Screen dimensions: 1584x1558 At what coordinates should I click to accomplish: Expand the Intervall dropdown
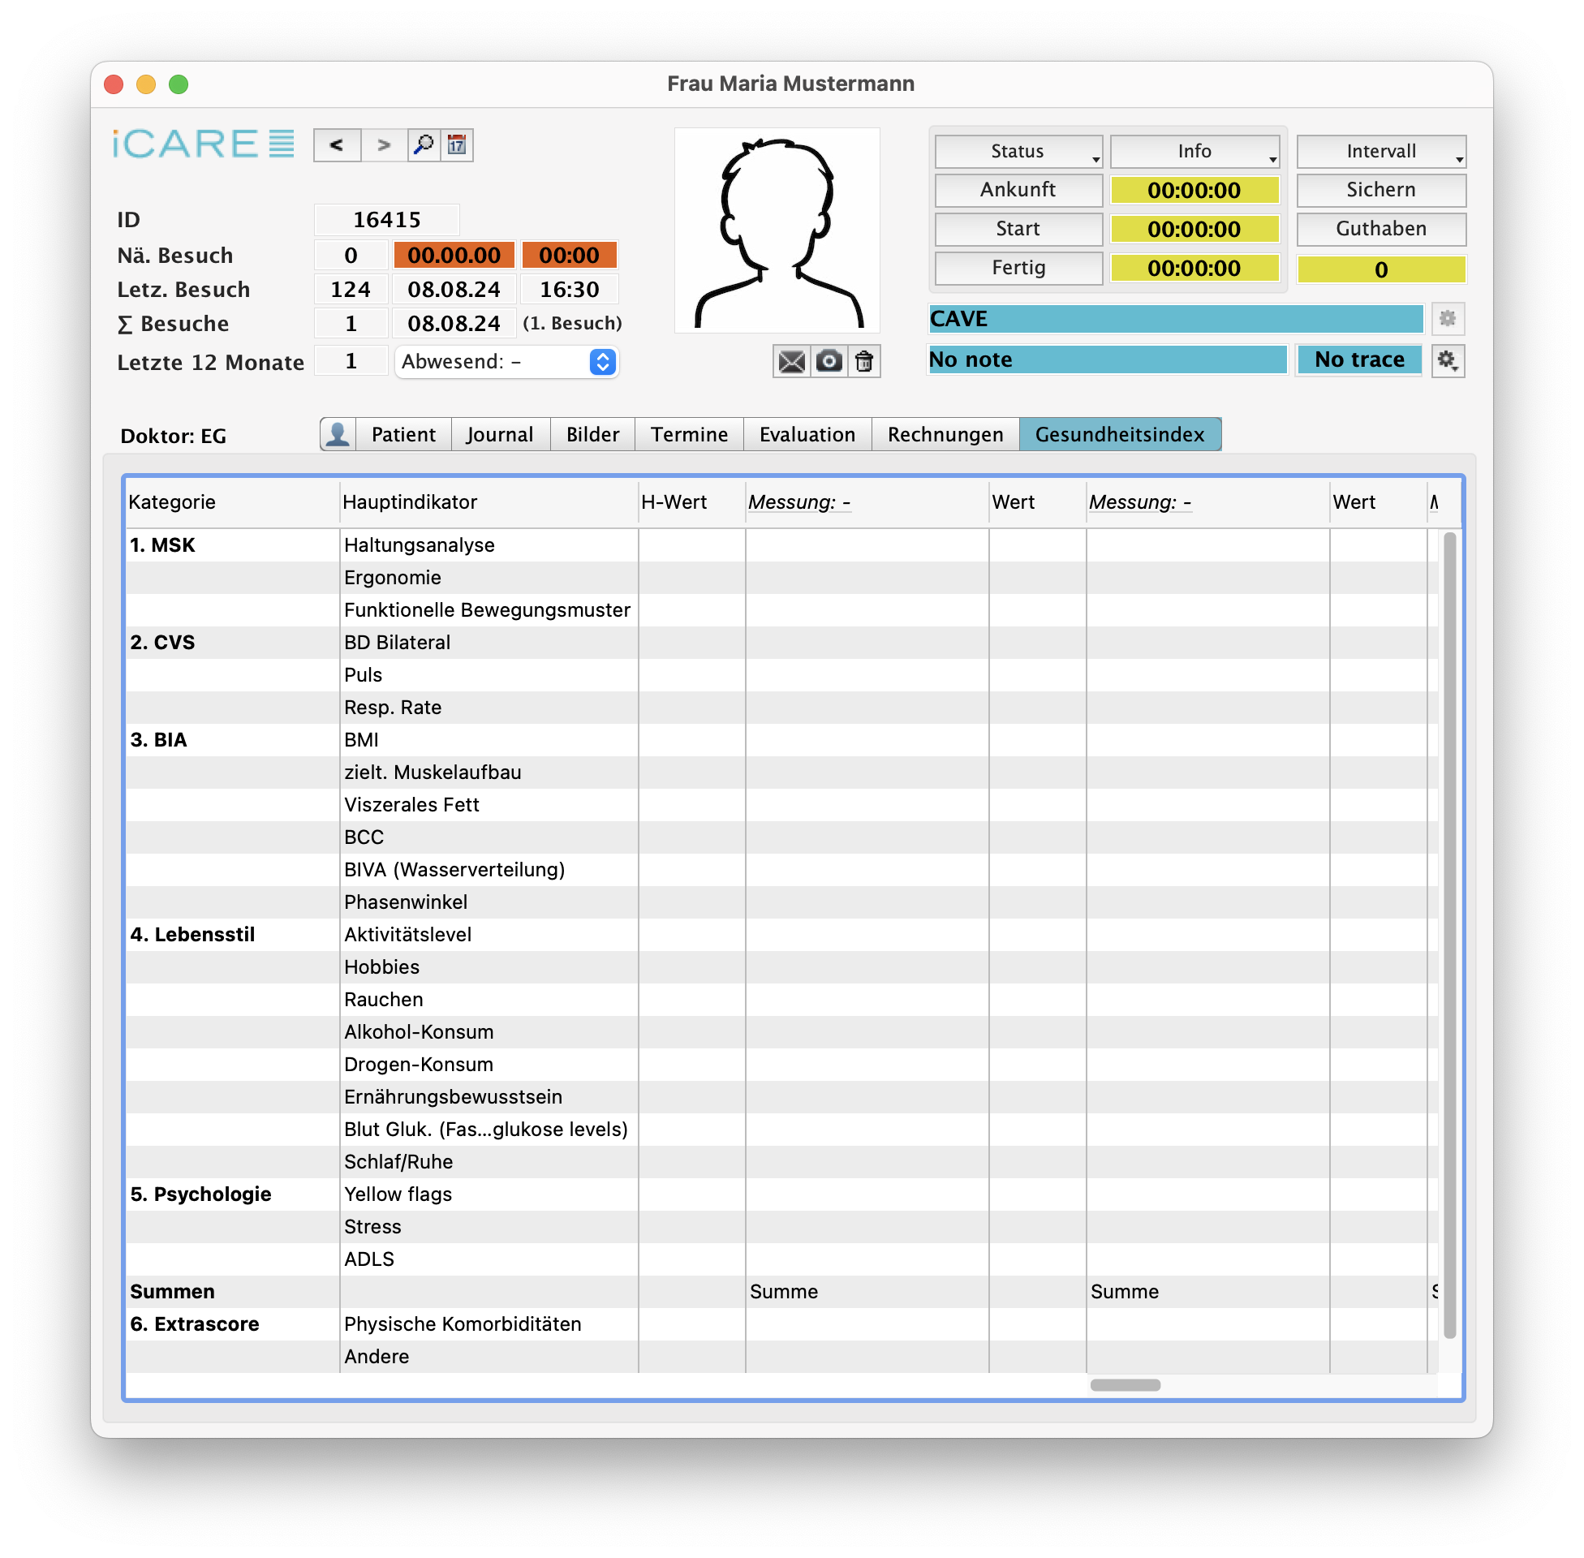coord(1380,152)
